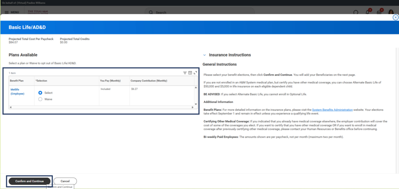Click the Confirm and Continue button
Screen dimensions: 399x189
pos(30,181)
